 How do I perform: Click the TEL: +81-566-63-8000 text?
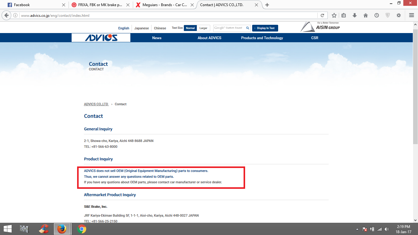click(x=101, y=147)
